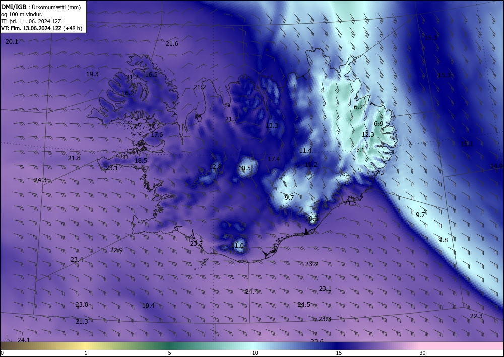Click the 5 tick on the color scale
This screenshot has height=357, width=504.
tap(169, 353)
